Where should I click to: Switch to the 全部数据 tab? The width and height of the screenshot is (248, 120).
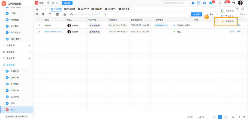(x=56, y=9)
